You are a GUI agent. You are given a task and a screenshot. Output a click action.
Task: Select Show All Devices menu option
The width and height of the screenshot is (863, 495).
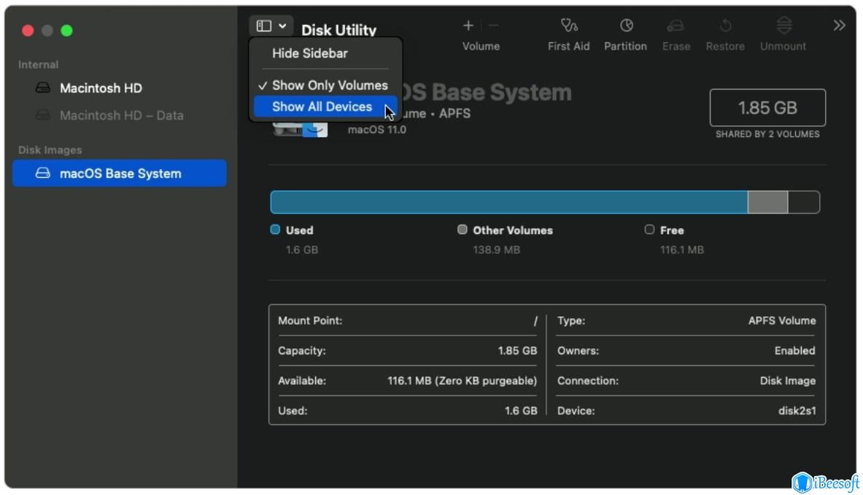tap(325, 106)
